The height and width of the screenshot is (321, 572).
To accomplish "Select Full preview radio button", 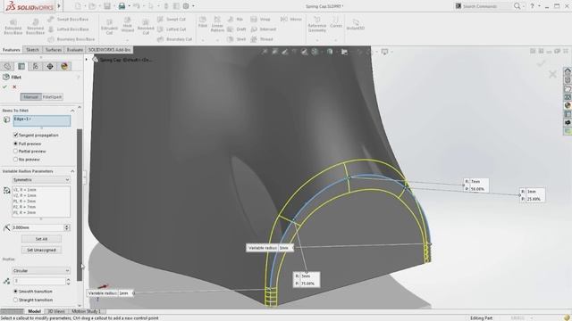I will pyautogui.click(x=16, y=144).
